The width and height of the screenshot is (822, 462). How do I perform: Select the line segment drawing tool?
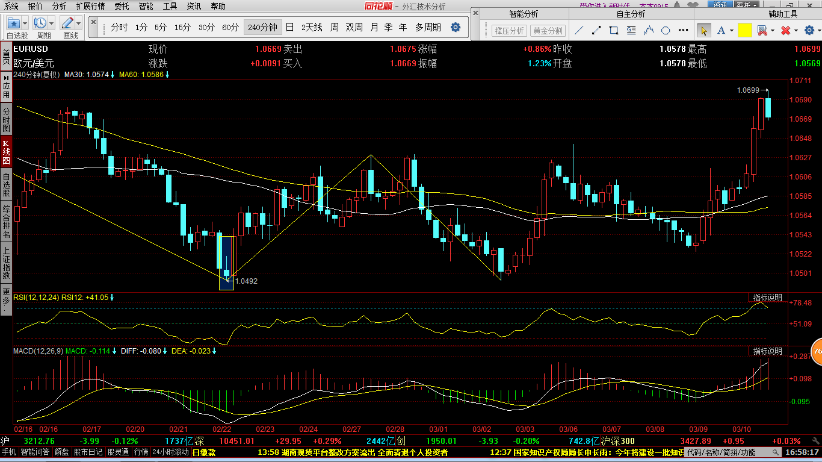596,30
